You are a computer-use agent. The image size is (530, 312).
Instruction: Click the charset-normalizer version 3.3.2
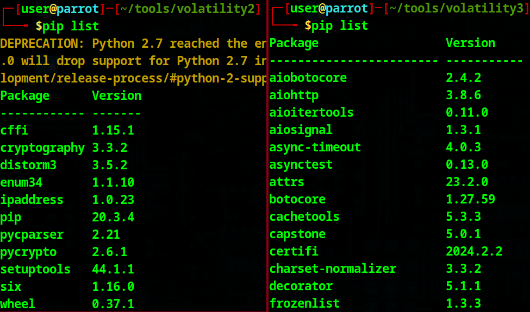point(464,269)
